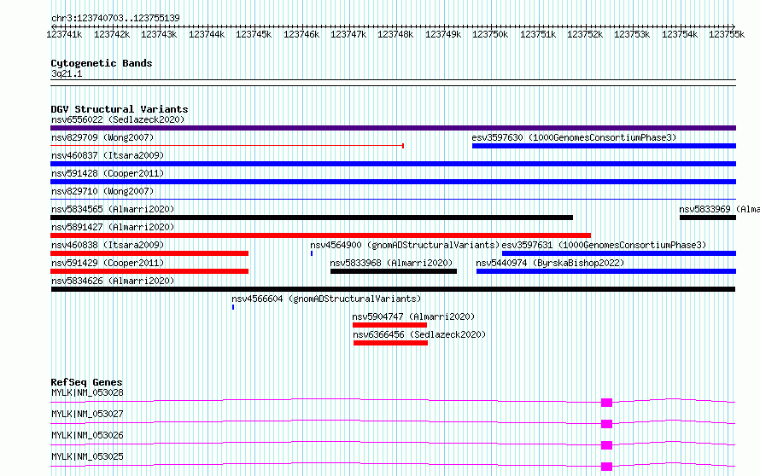The height and width of the screenshot is (476, 760).
Task: Select the red nsv6366456 variant bar
Action: pyautogui.click(x=390, y=343)
